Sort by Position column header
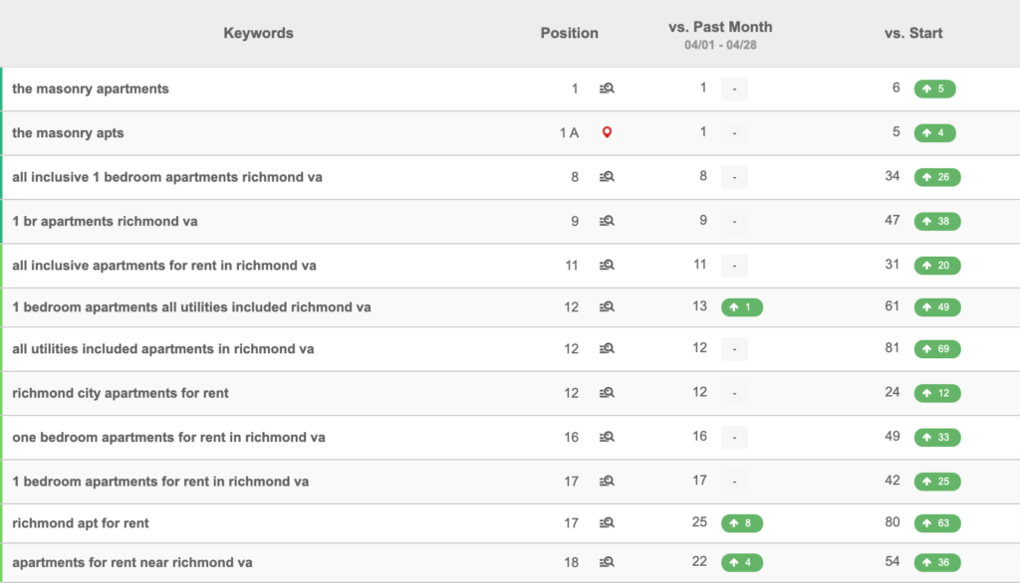The image size is (1020, 583). (x=569, y=33)
